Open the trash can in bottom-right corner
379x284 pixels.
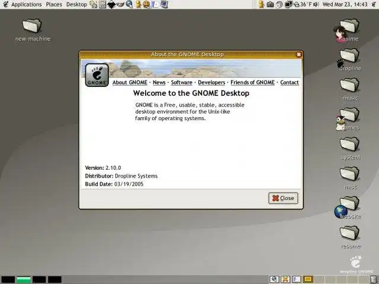[374, 280]
